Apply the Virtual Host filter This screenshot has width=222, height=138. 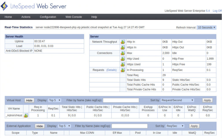[x=207, y=100]
